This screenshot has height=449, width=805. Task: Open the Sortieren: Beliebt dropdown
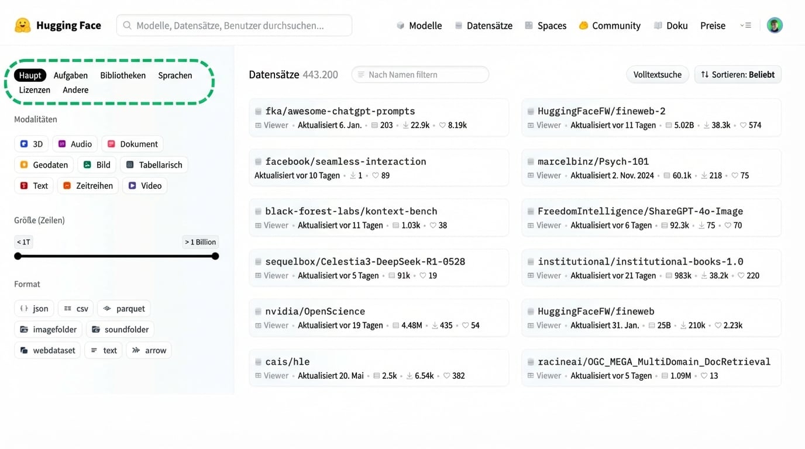[x=737, y=74]
